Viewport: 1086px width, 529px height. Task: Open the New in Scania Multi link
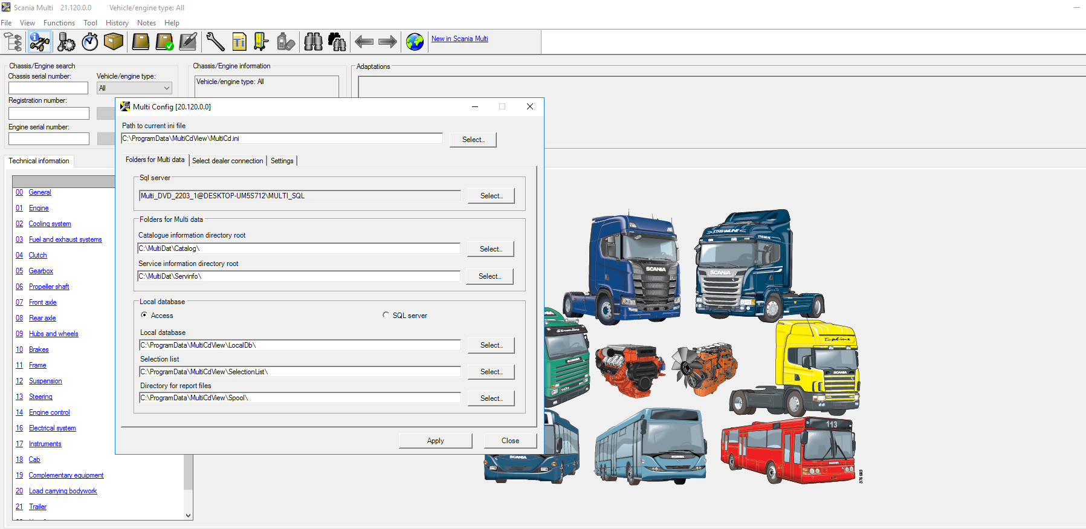pos(459,39)
